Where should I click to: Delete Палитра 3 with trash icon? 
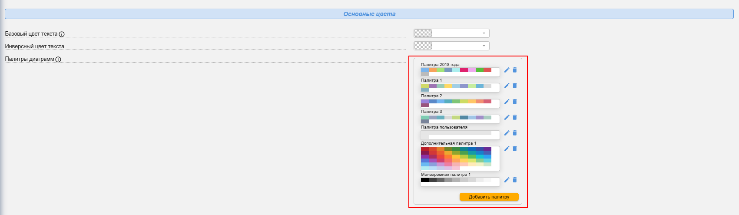click(x=515, y=117)
